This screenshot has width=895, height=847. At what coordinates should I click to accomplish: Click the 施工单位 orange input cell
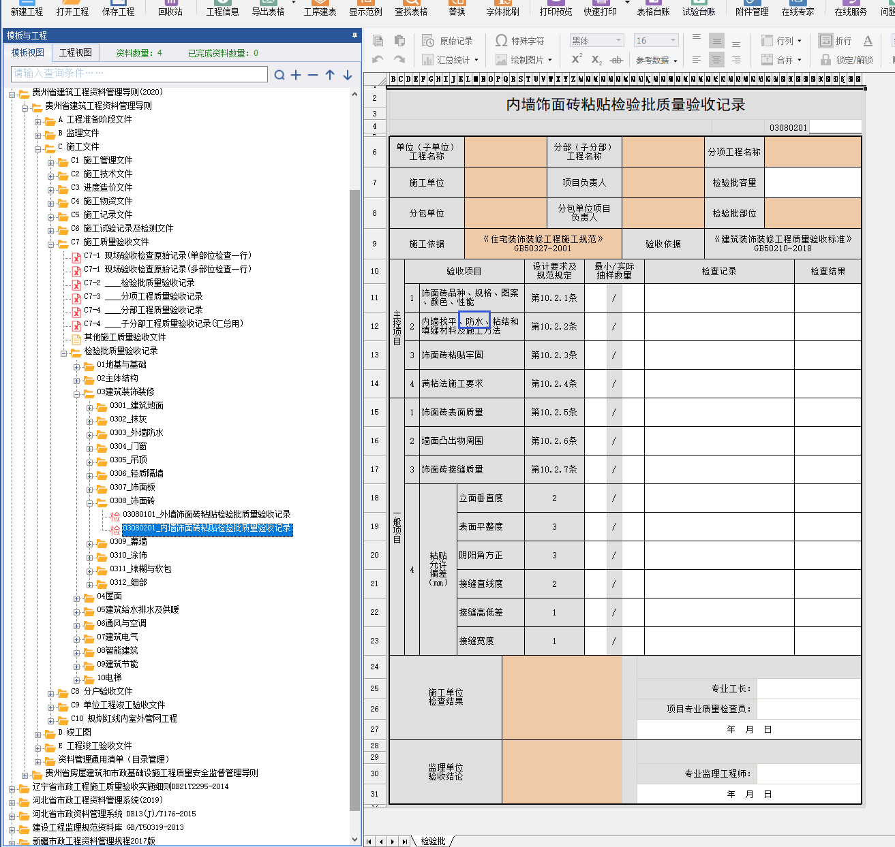(505, 182)
